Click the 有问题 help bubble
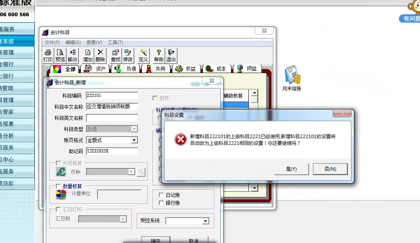 (410, 19)
